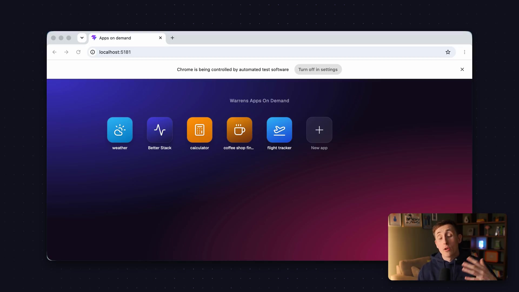The width and height of the screenshot is (519, 292).
Task: Open a new browser tab
Action: click(x=172, y=38)
